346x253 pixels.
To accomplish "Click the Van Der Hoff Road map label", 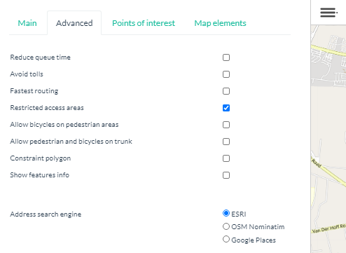I will [328, 228].
